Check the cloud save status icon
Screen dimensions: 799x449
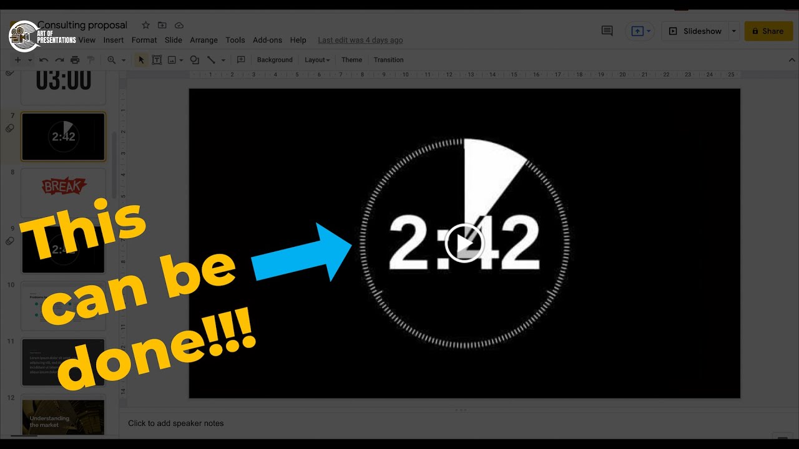pyautogui.click(x=179, y=25)
